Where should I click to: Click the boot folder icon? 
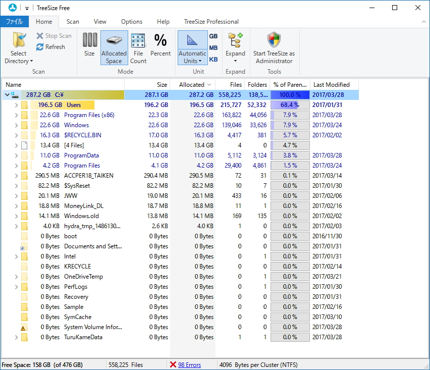pos(24,236)
